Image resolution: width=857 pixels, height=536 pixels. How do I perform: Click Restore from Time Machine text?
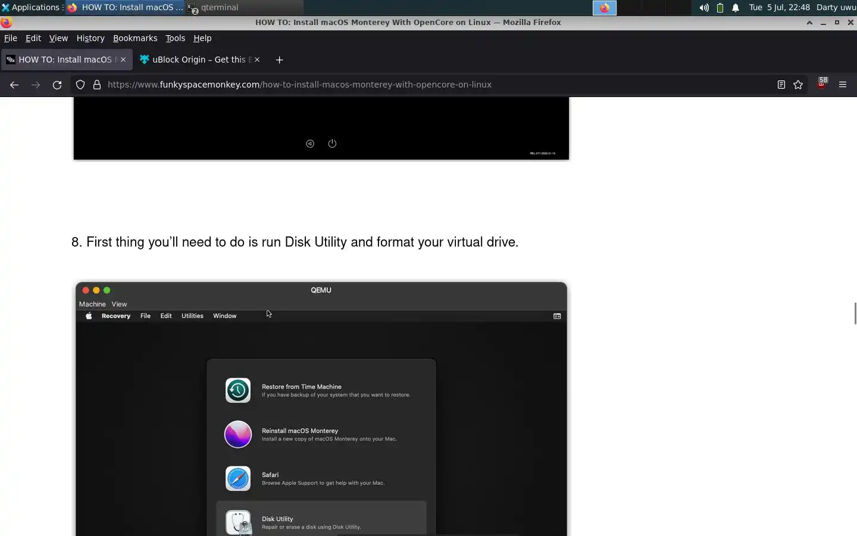point(302,387)
